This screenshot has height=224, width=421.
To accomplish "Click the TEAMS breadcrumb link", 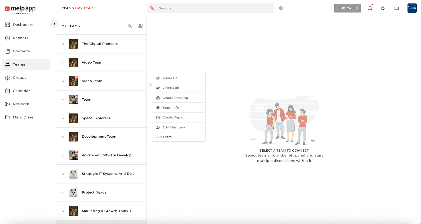I will pos(68,8).
